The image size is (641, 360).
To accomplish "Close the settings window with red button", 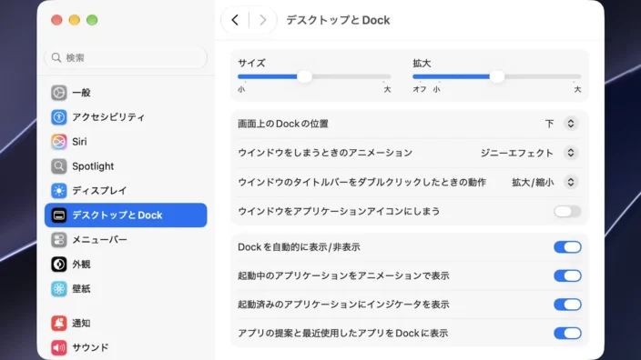I will [x=56, y=20].
